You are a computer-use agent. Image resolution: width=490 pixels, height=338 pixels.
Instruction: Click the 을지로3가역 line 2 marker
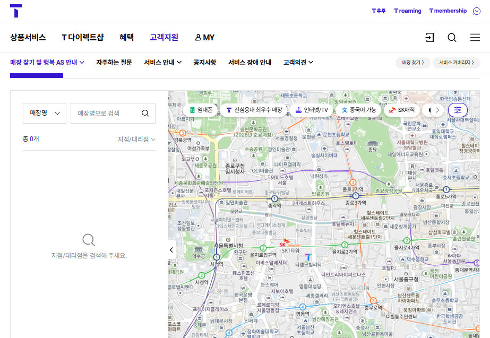tap(345, 245)
